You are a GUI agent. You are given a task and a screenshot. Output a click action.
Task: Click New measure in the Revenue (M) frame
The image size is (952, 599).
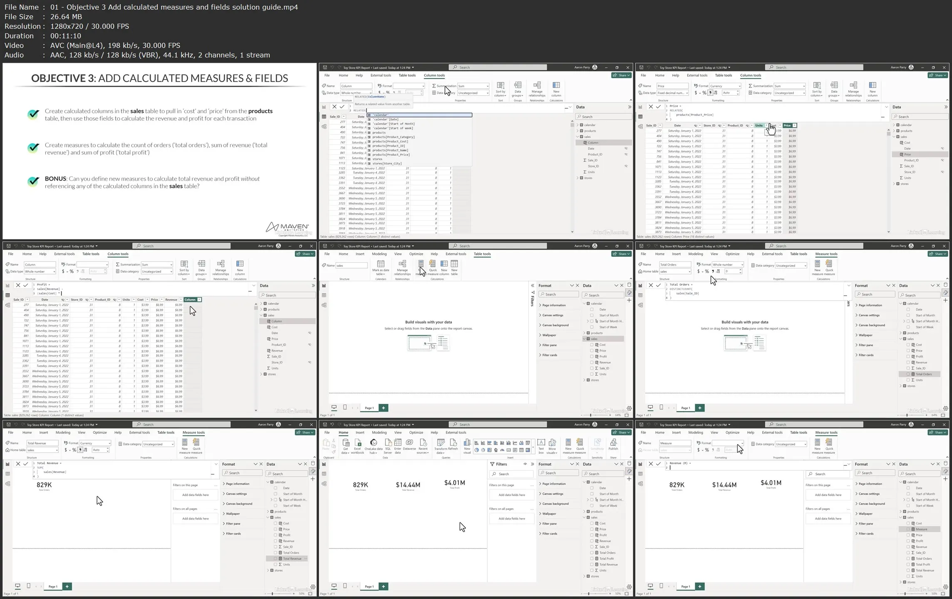(817, 447)
